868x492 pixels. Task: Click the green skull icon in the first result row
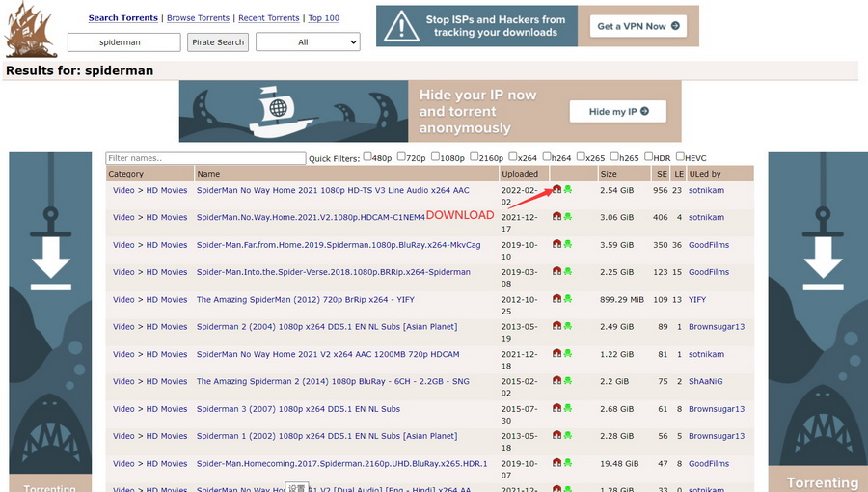[x=568, y=190]
